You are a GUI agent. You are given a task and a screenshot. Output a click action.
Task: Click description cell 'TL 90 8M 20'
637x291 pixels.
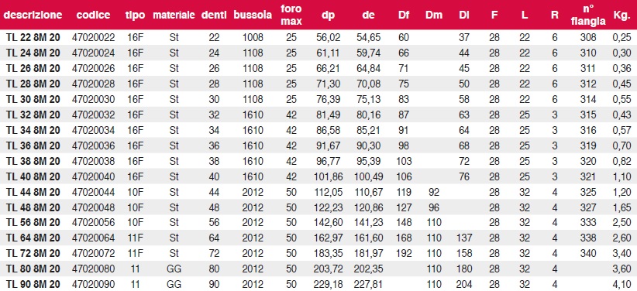pyautogui.click(x=33, y=284)
